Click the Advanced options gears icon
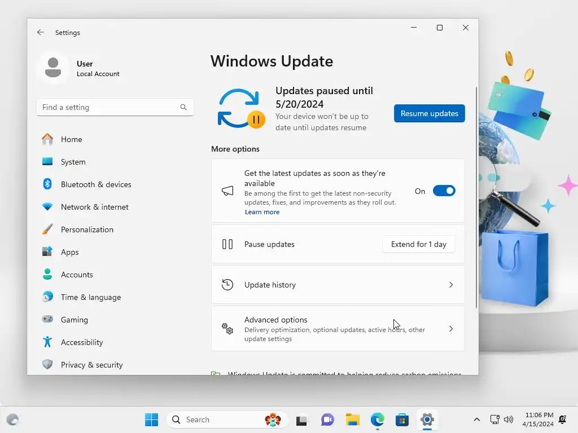This screenshot has width=578, height=433. (227, 329)
